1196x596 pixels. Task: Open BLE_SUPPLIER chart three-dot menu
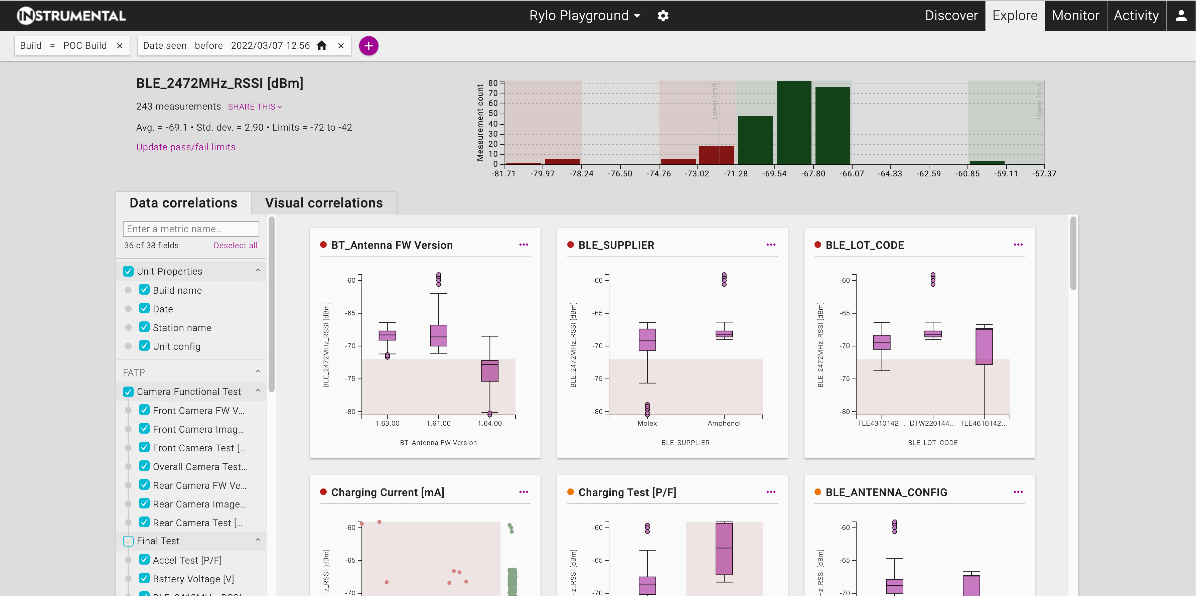[x=771, y=245]
